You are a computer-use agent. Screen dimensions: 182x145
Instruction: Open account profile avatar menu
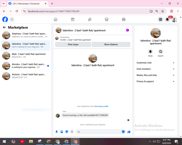(x=174, y=19)
